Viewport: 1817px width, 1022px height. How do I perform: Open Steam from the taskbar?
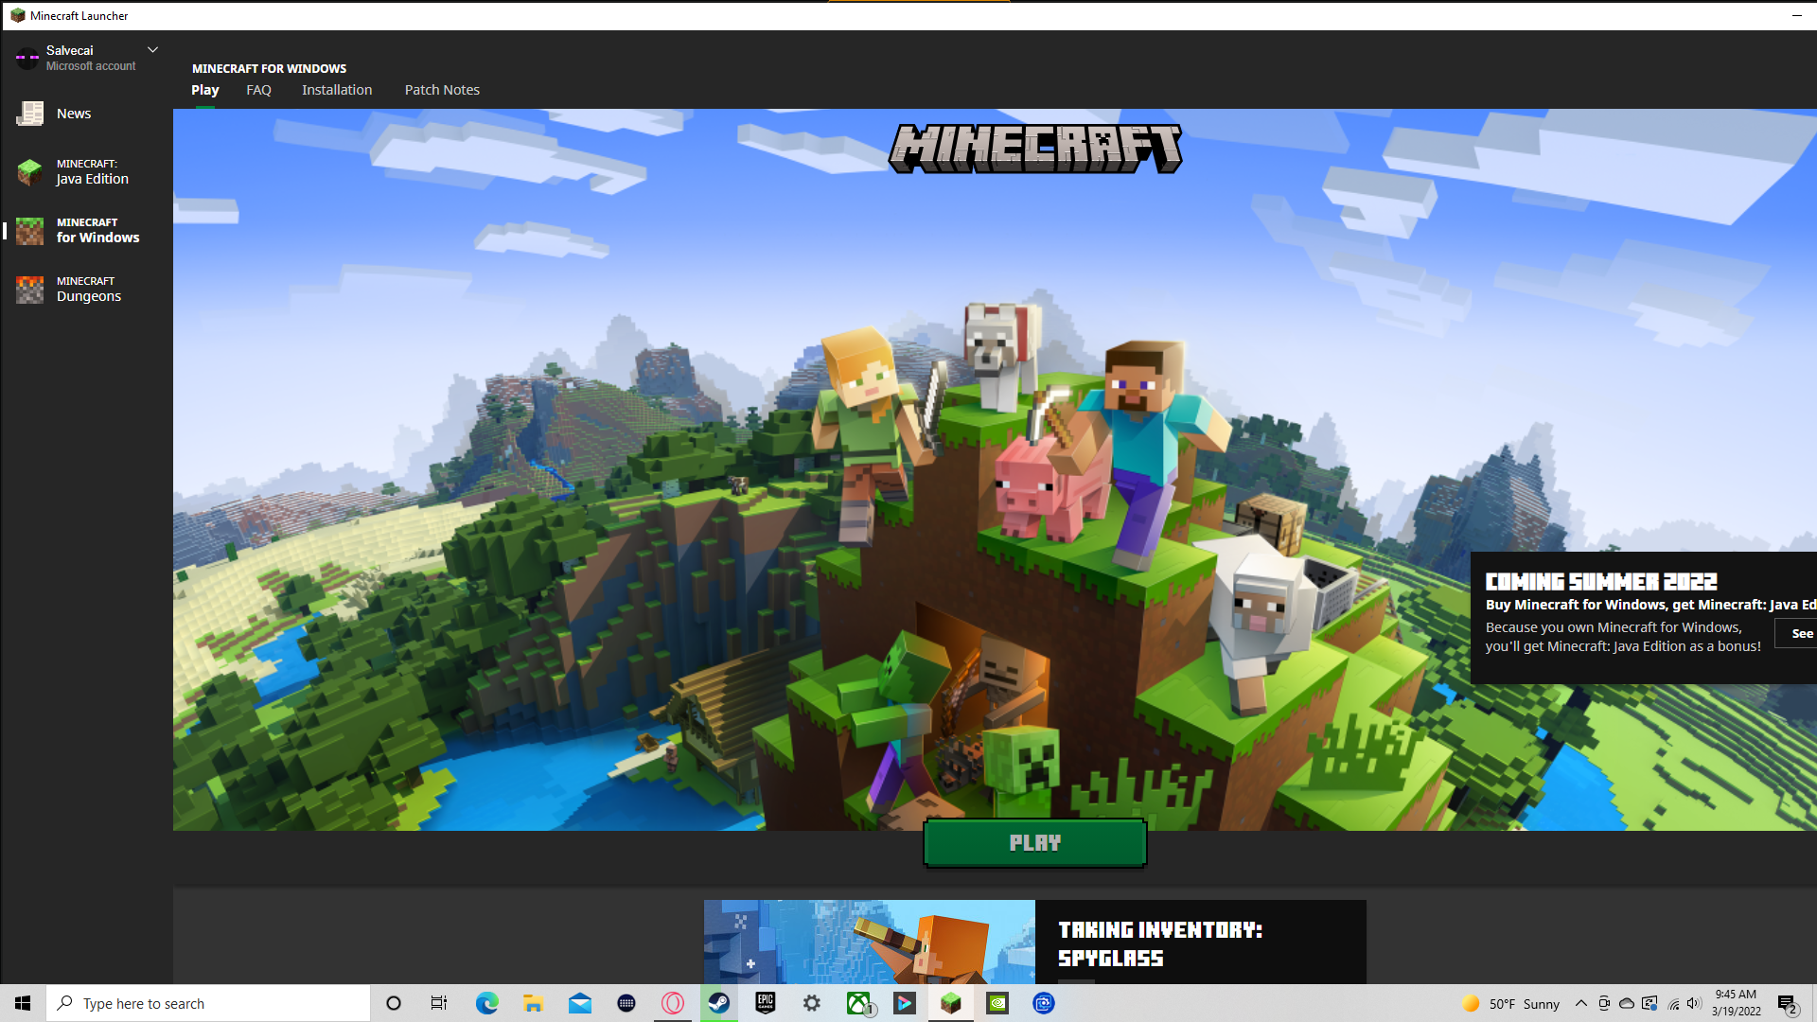pos(719,1003)
